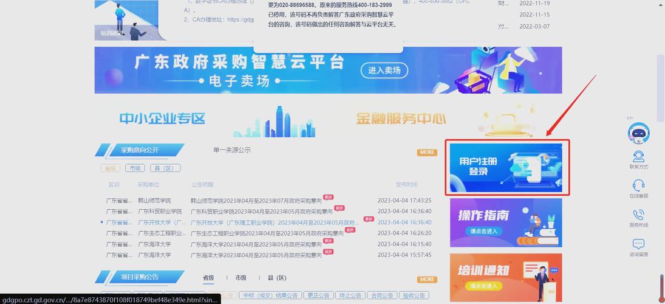Click 进入卖场 button on banner
This screenshot has height=304, width=665.
384,71
